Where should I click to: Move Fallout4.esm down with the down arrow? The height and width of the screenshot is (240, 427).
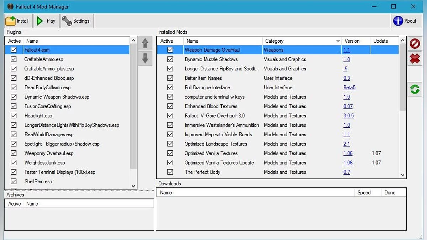(145, 58)
